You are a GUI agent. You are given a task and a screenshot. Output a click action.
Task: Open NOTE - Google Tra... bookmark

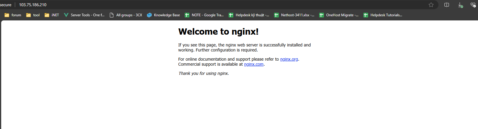pos(204,15)
